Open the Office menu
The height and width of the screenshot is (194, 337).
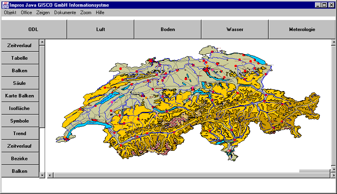pyautogui.click(x=26, y=13)
